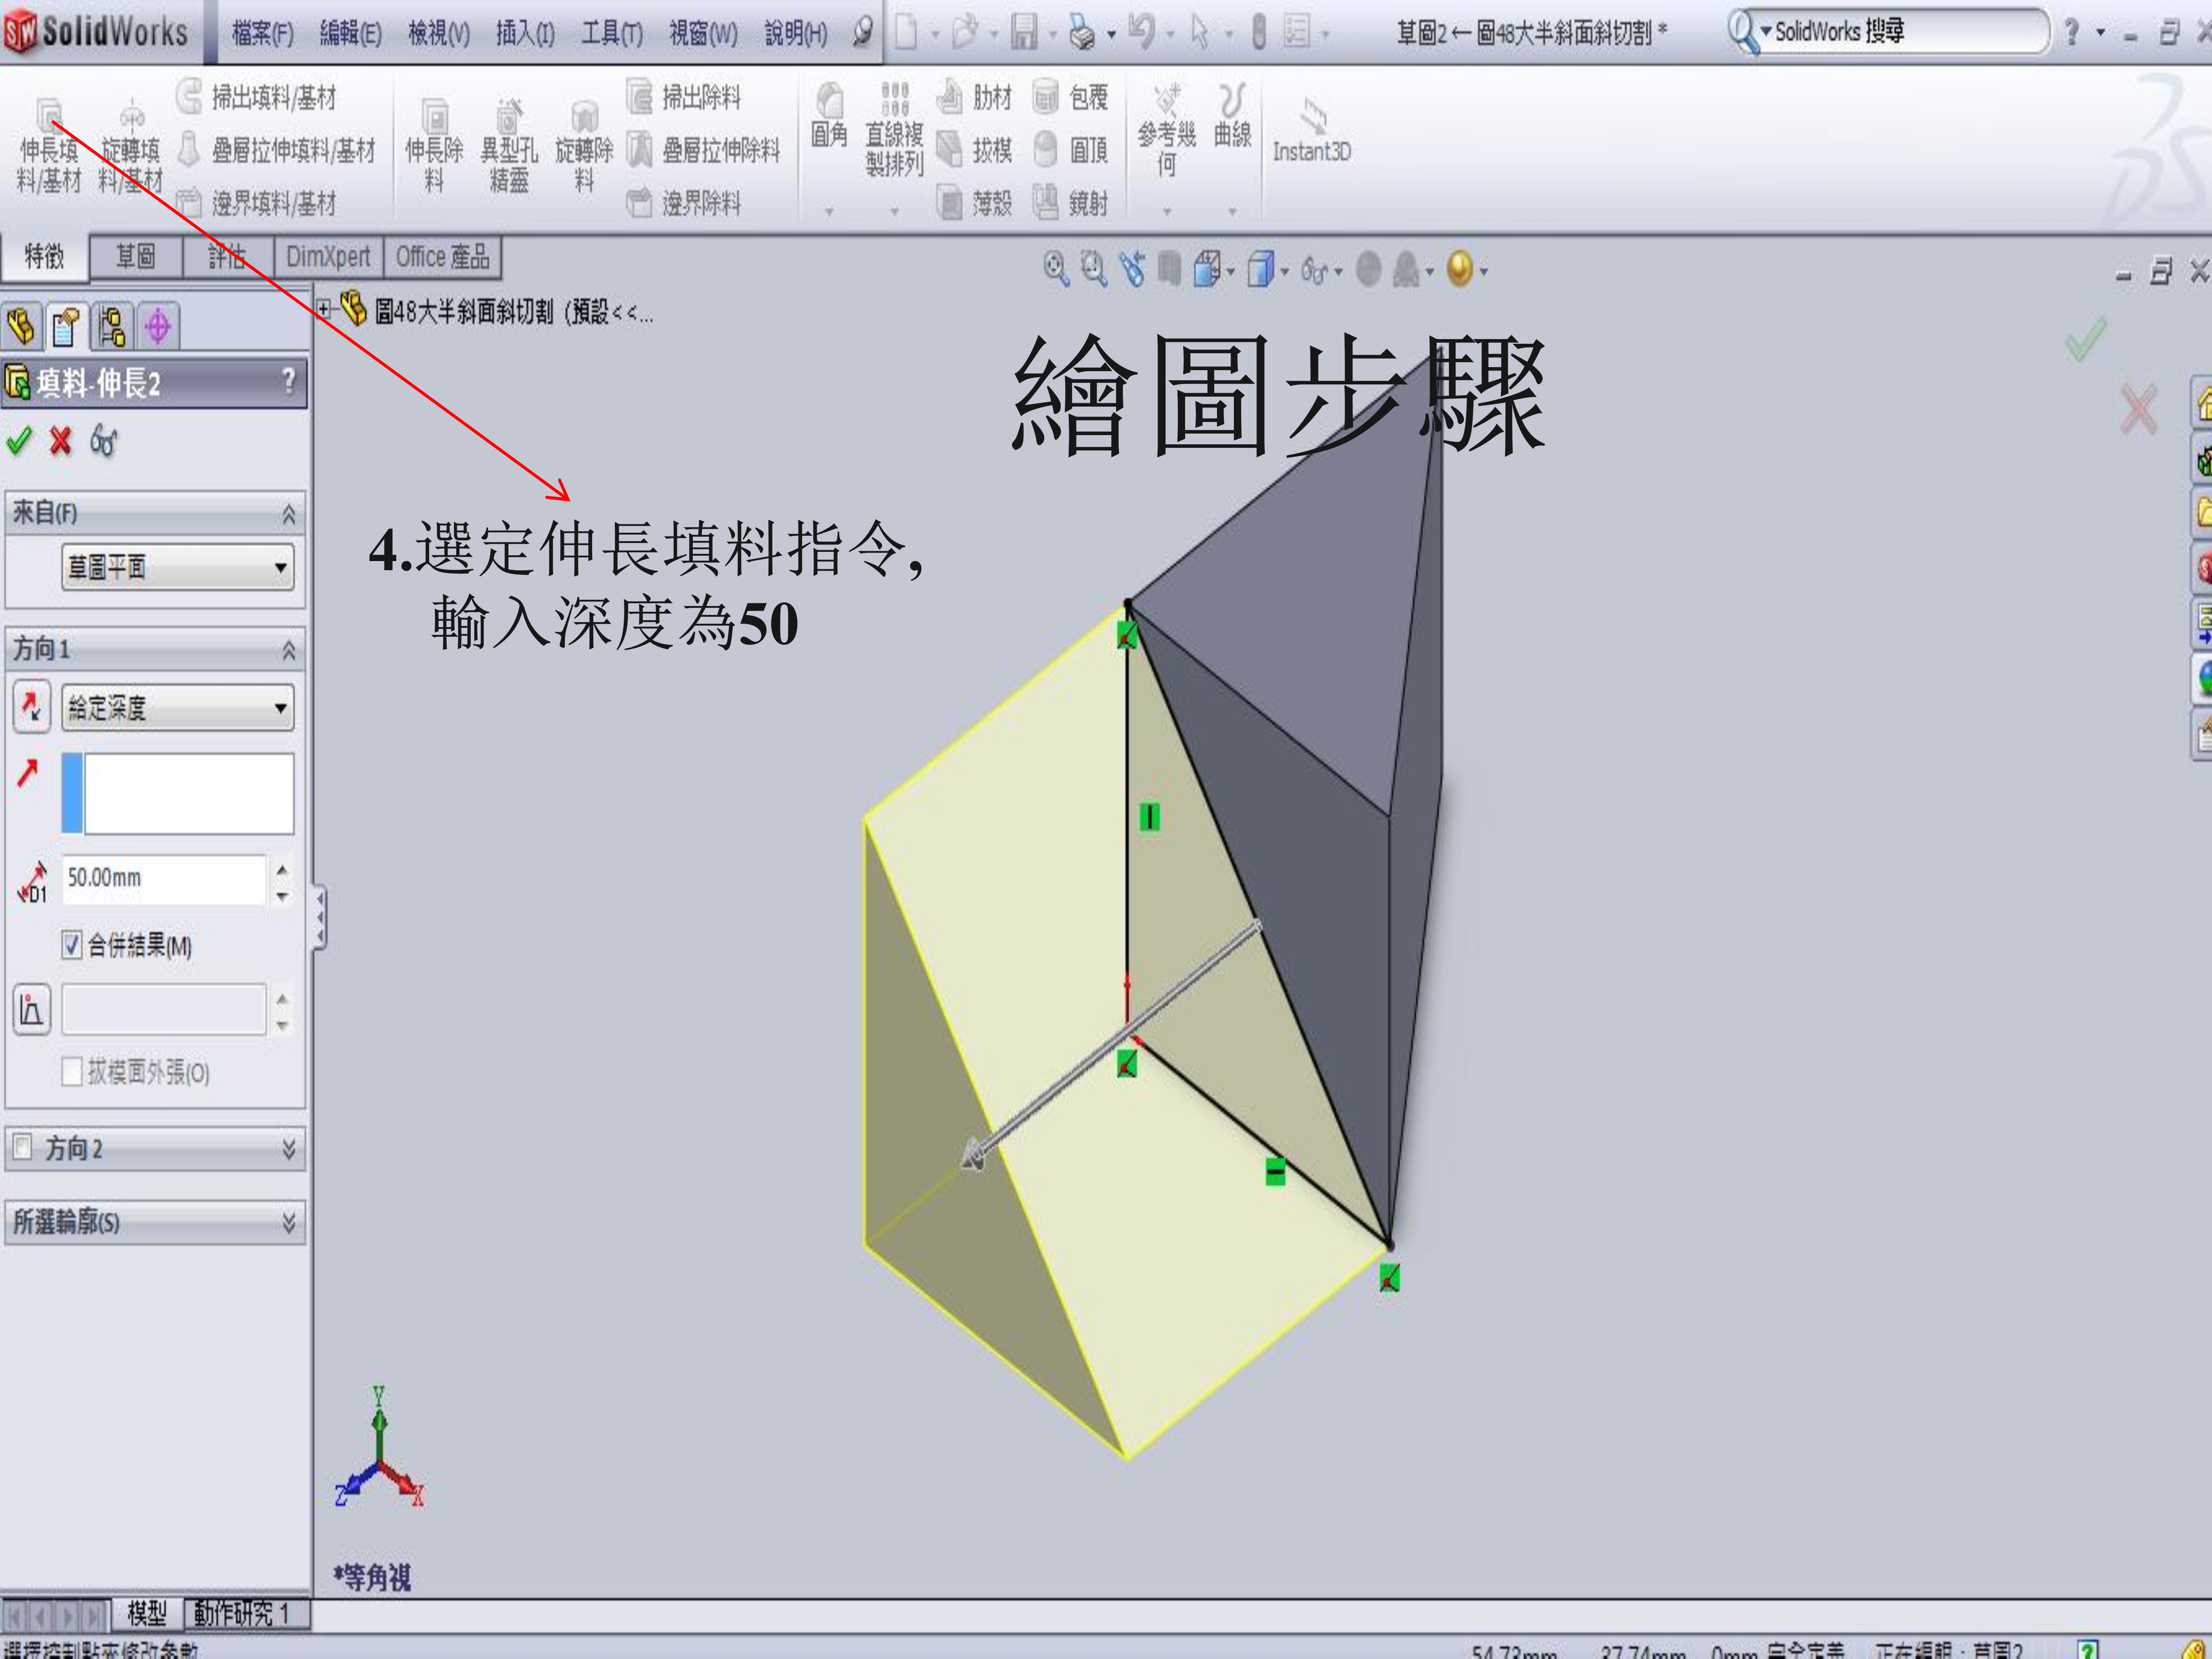Open the 說明(H) Help menu
2212x1659 pixels.
[796, 34]
